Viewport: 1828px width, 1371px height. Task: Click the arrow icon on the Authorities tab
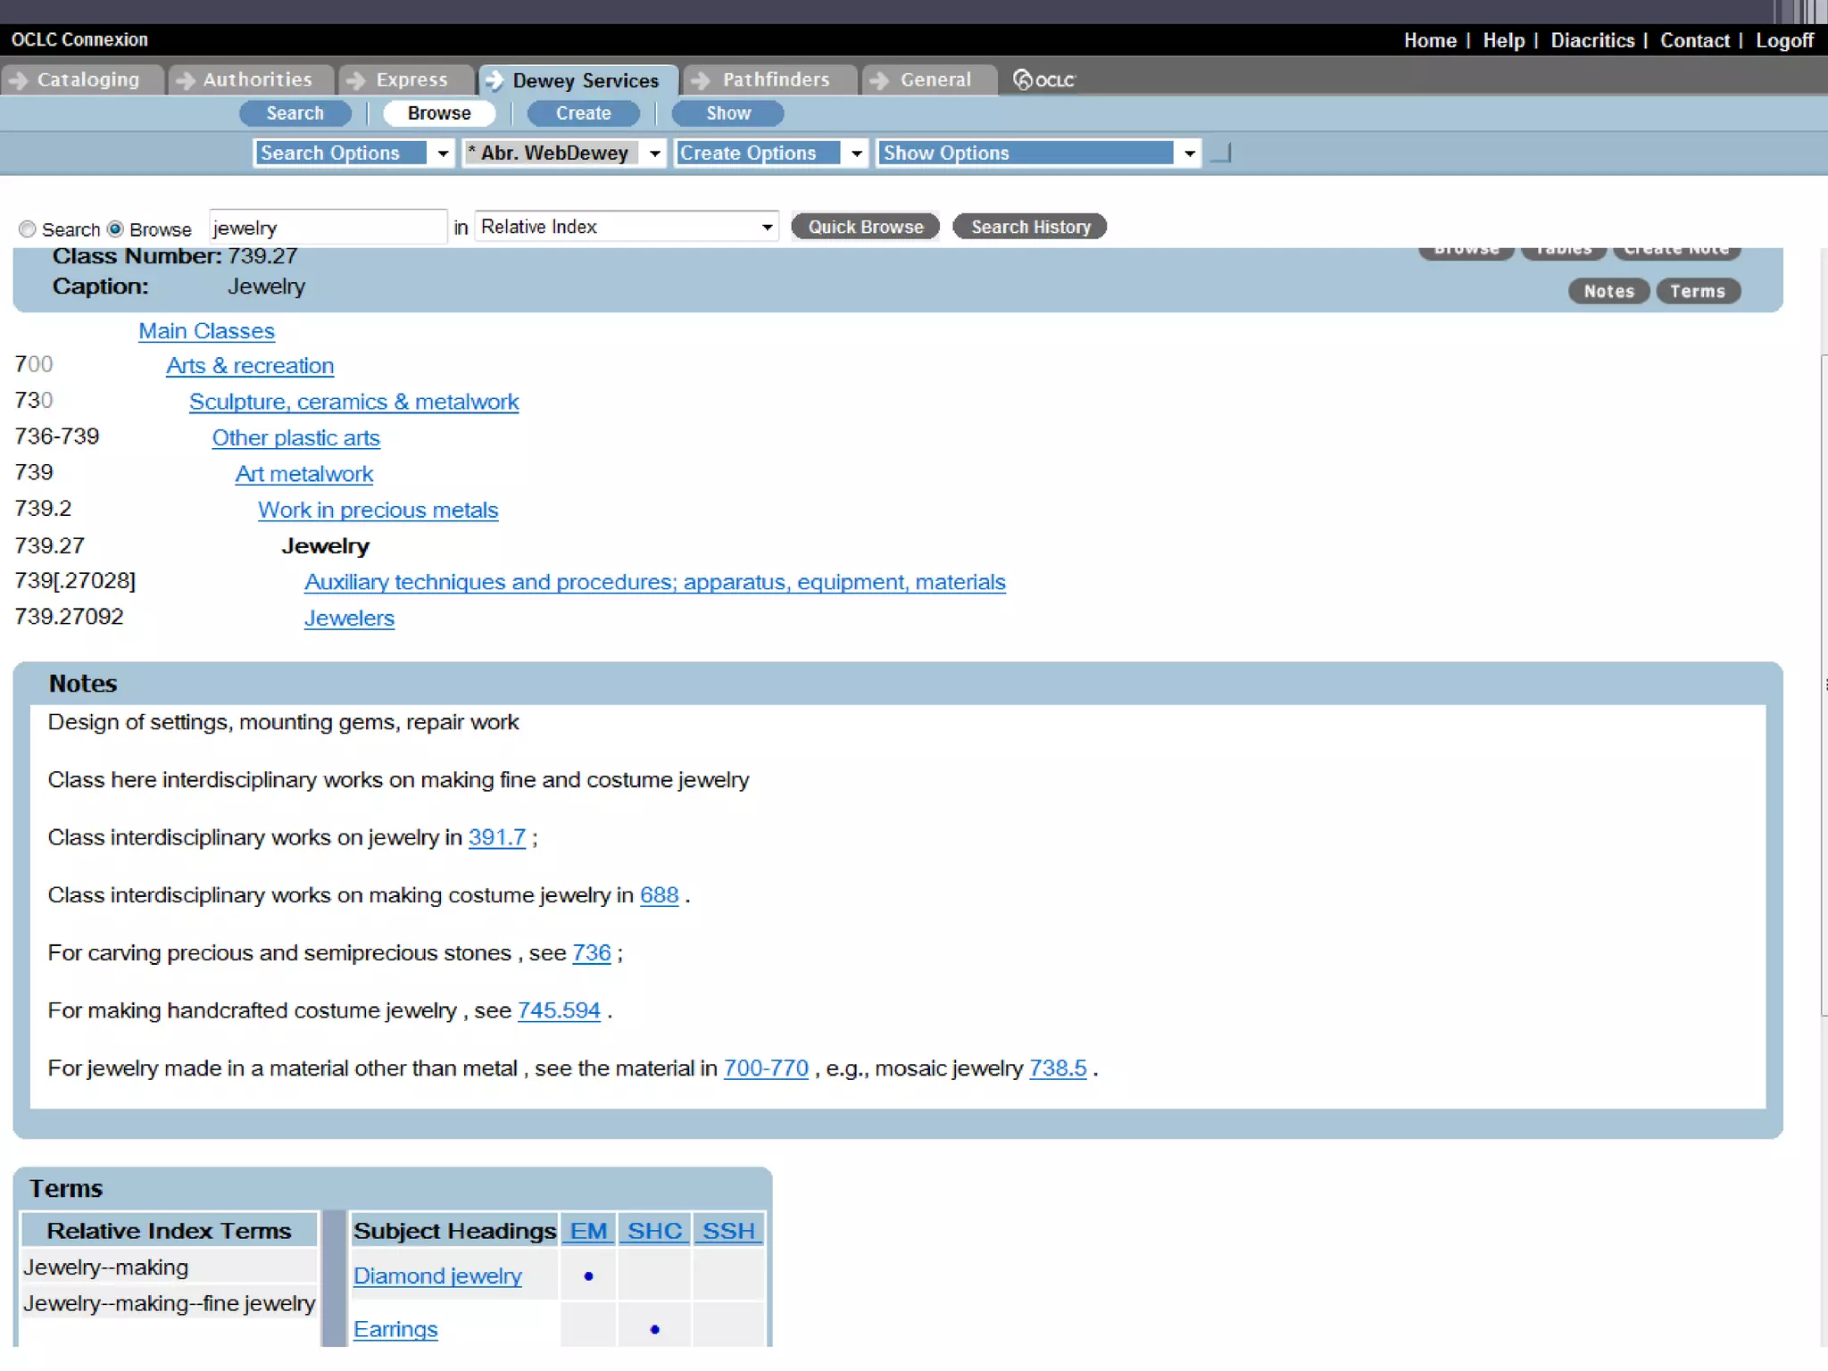tap(186, 80)
